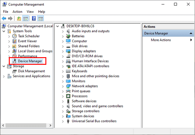Click the Disk Management icon
The image size is (195, 135).
14,71
